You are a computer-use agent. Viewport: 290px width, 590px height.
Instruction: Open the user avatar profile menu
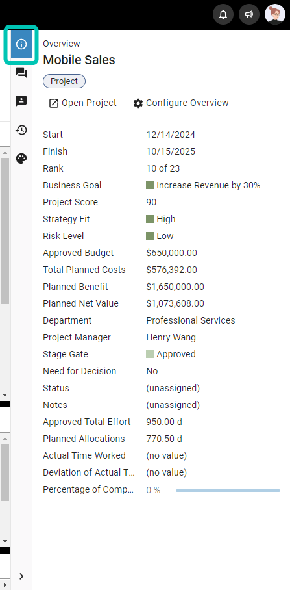point(275,15)
